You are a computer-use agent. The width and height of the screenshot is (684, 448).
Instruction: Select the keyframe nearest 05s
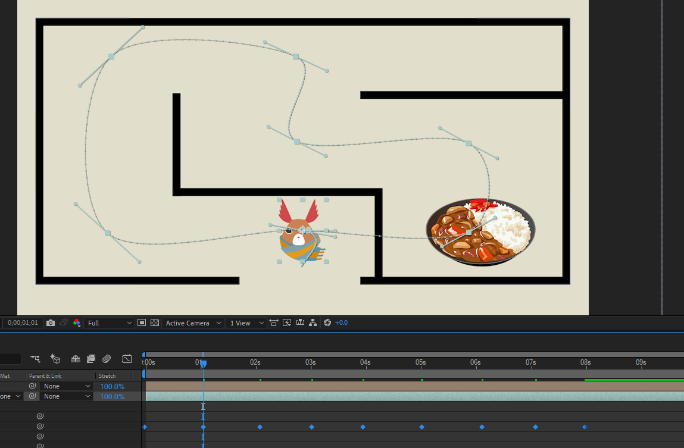[x=422, y=427]
